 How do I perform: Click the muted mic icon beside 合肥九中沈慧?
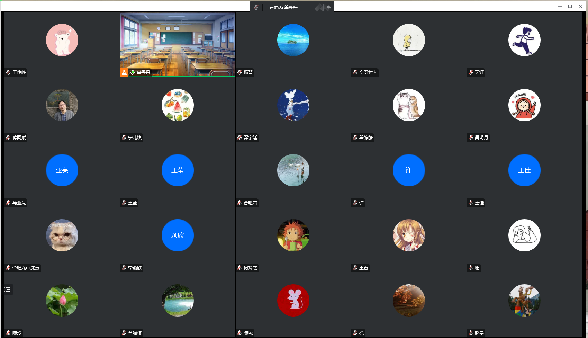pyautogui.click(x=8, y=268)
